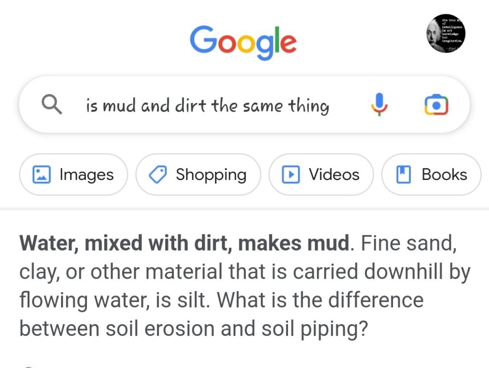Open Google Lens camera search
The image size is (489, 368).
click(x=436, y=105)
